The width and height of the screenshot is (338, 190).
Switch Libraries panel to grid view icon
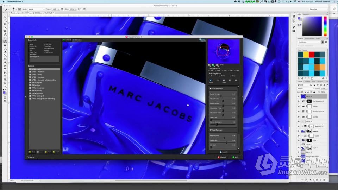pyautogui.click(x=323, y=42)
